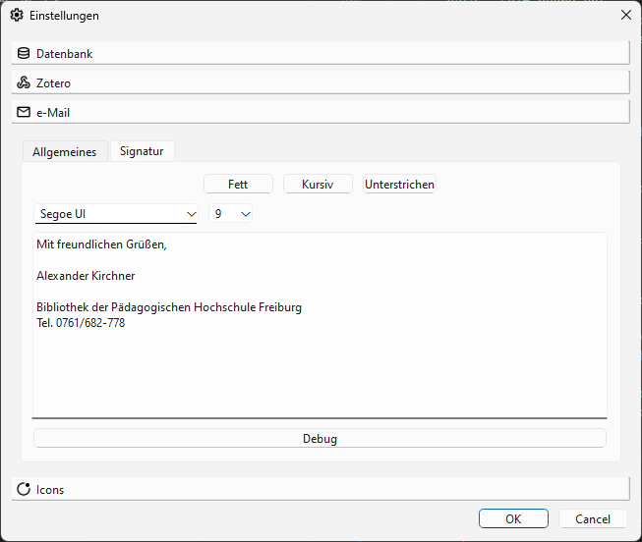Click the Cancel button
This screenshot has width=642, height=542.
click(593, 518)
